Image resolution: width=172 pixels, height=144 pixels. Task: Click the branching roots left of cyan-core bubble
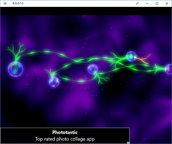click(x=116, y=60)
